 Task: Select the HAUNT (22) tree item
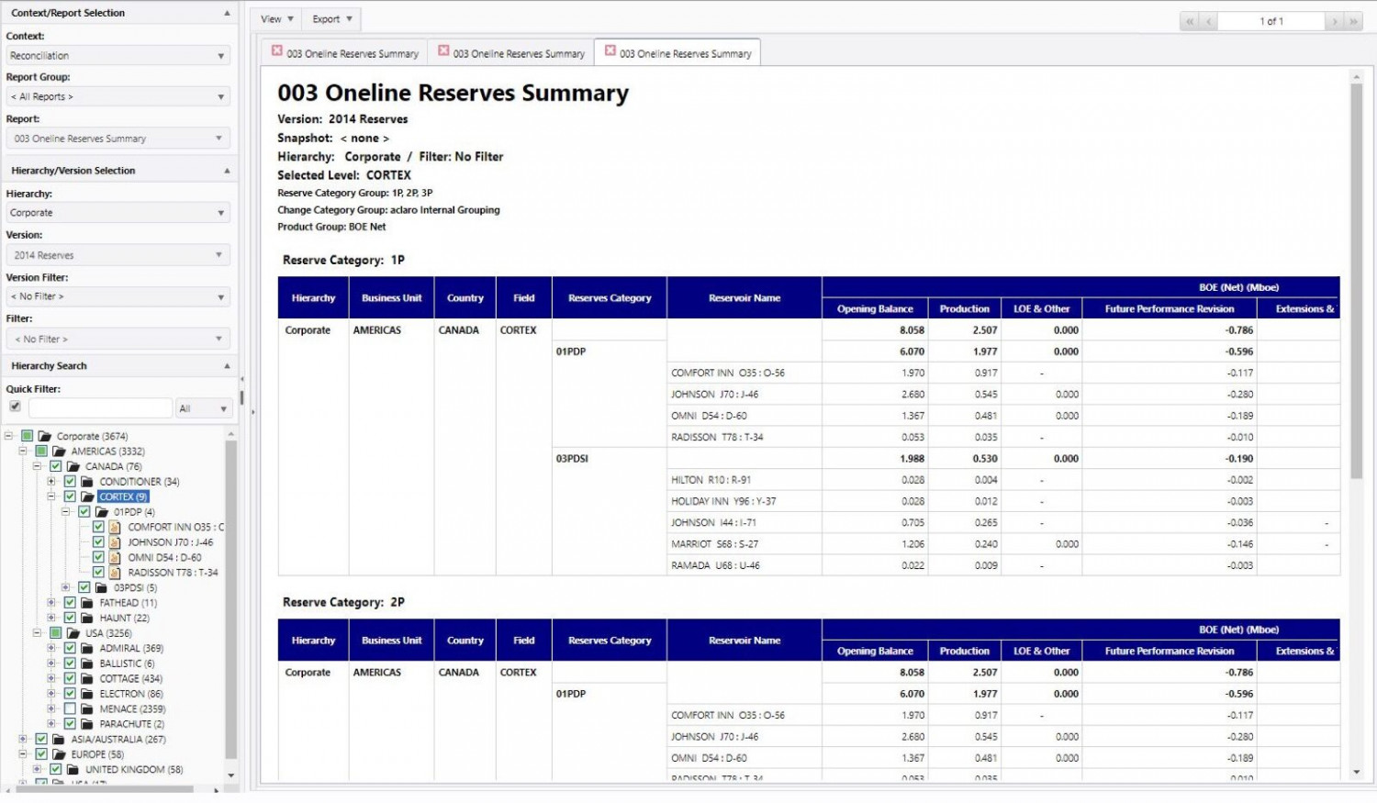click(x=124, y=619)
